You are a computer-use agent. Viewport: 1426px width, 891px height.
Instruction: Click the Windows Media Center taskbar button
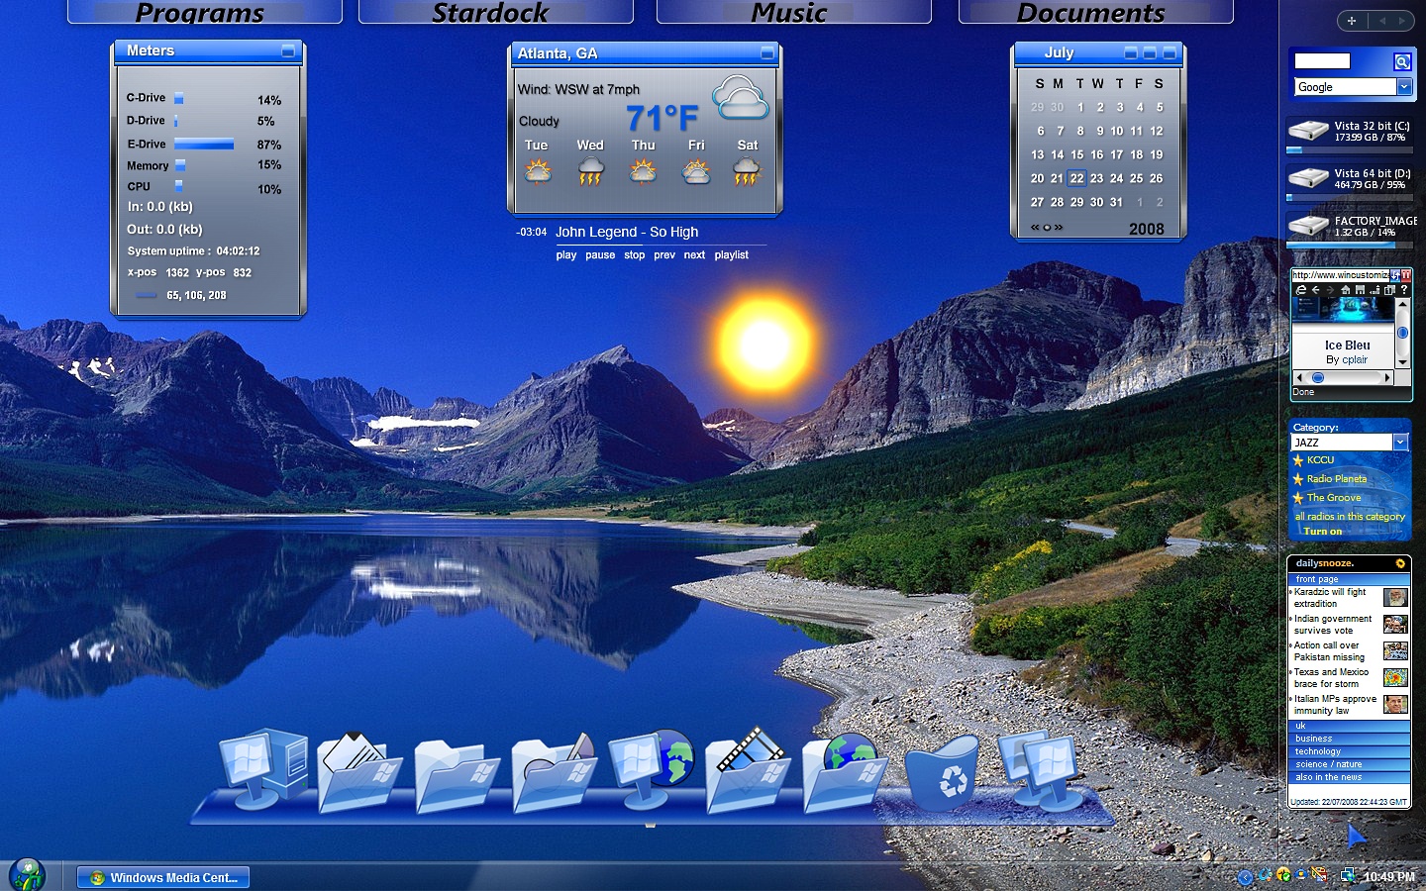[163, 877]
